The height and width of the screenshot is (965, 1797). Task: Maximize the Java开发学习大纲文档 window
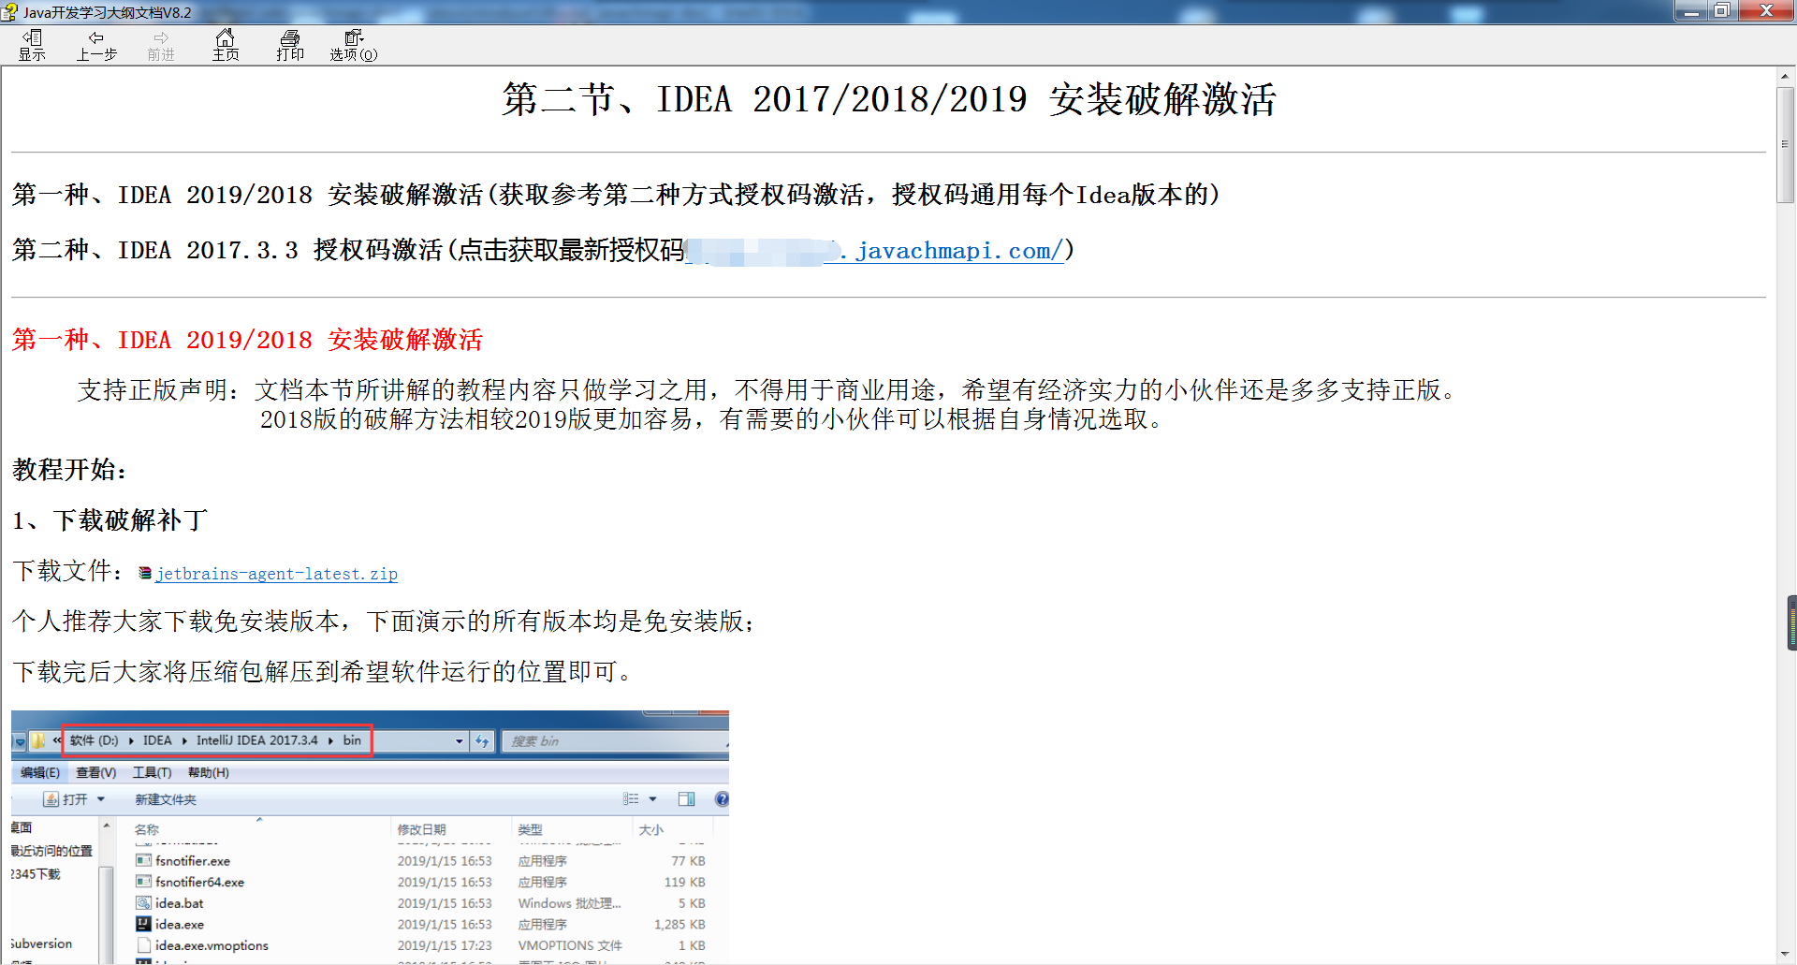tap(1722, 11)
